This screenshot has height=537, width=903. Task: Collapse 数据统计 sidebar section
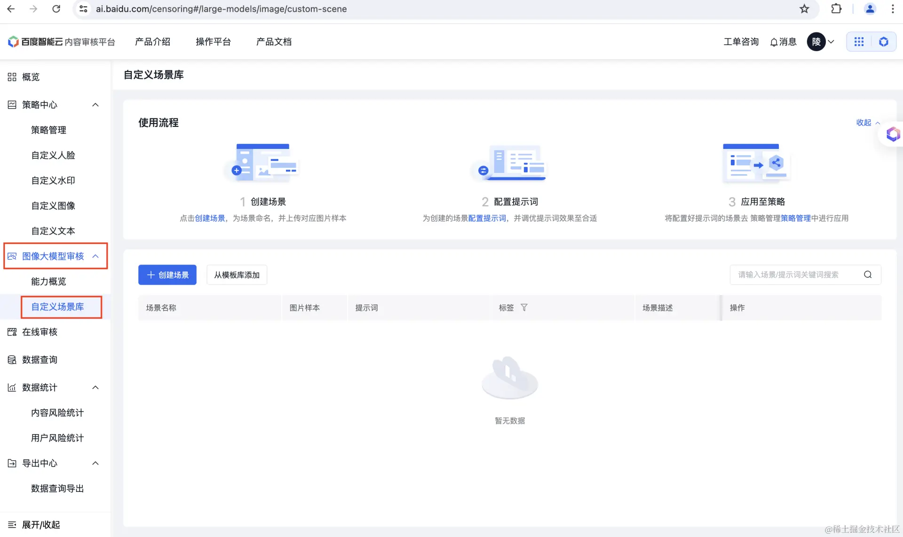[x=95, y=388]
